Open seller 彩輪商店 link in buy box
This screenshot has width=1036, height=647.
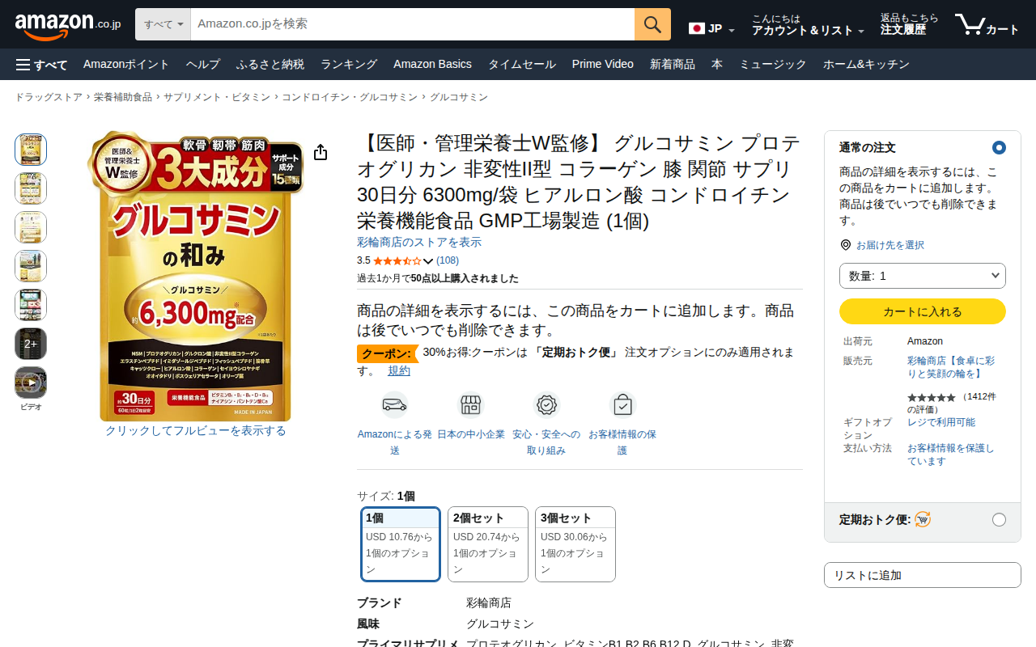(951, 367)
